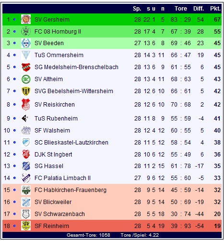The image size is (224, 241).
Task: Select the SV Reiskirchen red crest
Action: point(26,105)
